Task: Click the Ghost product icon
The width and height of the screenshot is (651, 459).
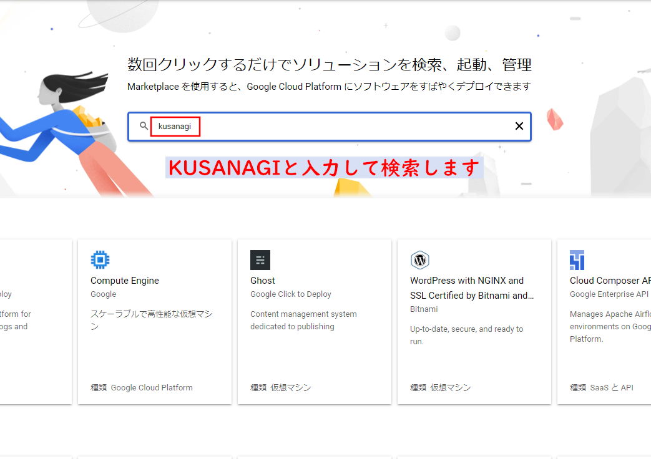Action: coord(260,260)
